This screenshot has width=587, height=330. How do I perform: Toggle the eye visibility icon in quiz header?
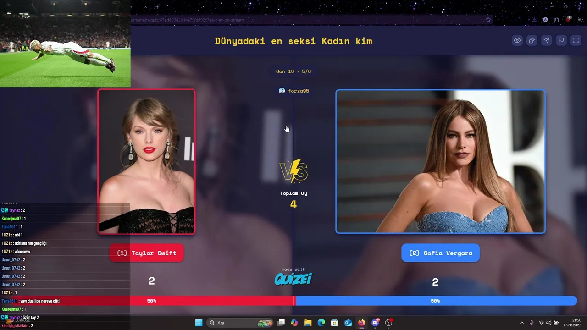(517, 40)
